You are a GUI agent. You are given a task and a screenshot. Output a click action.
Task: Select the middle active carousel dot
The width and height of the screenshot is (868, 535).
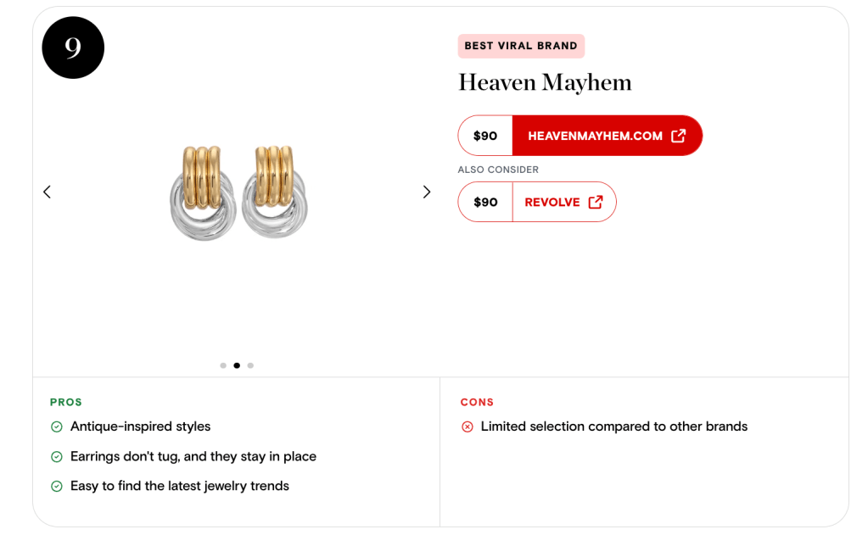pyautogui.click(x=237, y=365)
